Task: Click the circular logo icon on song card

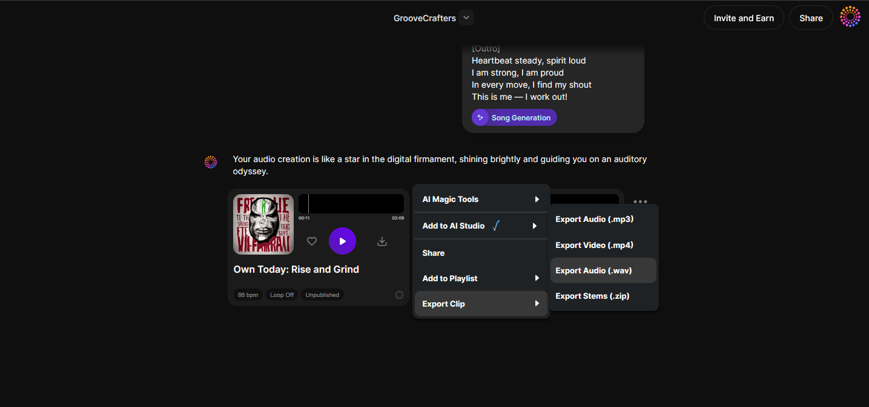Action: point(399,295)
